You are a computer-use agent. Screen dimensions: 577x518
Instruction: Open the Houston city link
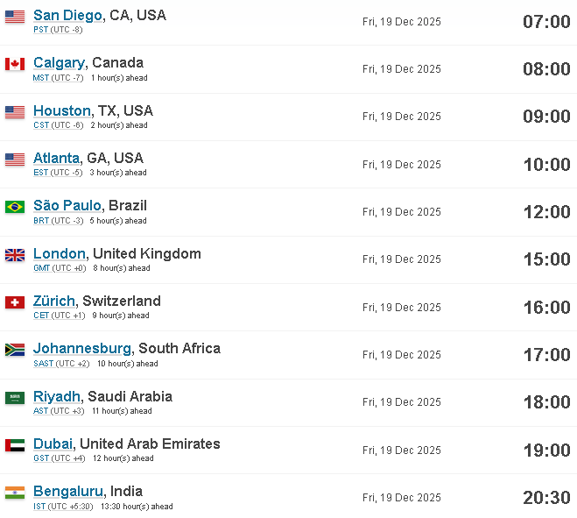62,111
